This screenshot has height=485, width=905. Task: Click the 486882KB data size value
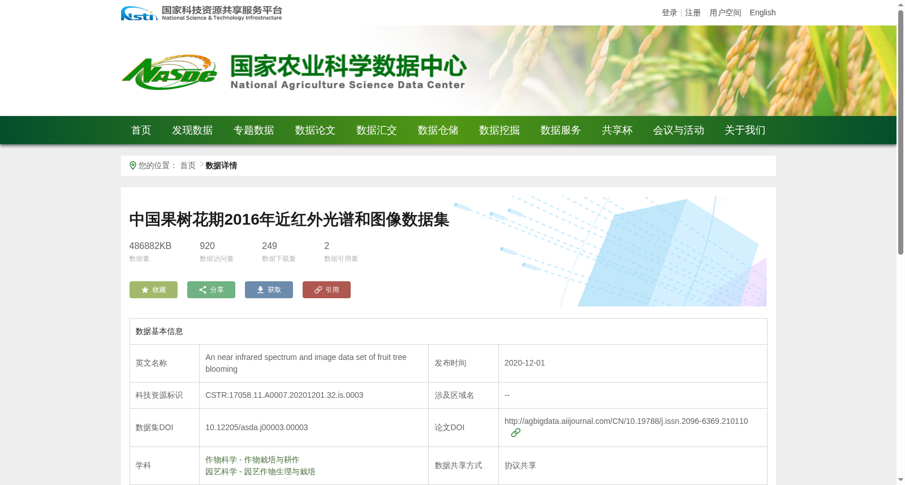[150, 246]
